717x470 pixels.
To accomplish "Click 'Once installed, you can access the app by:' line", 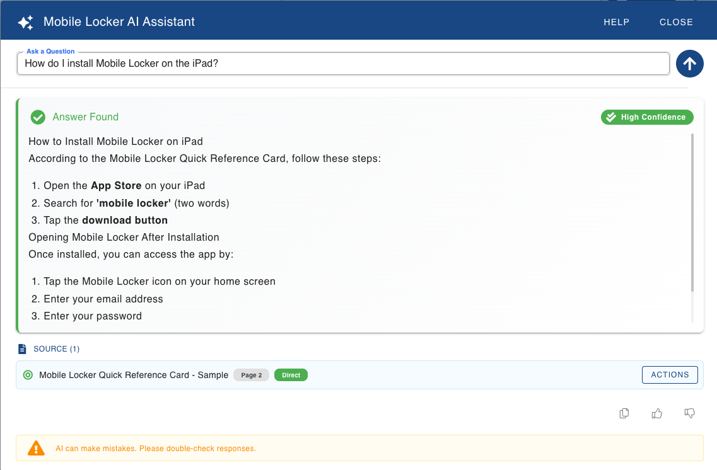I will 131,255.
